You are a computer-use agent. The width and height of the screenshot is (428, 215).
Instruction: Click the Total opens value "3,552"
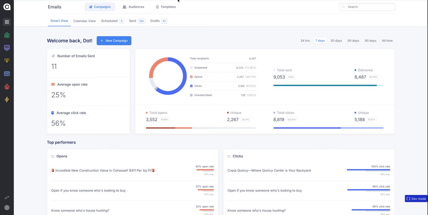click(x=152, y=119)
